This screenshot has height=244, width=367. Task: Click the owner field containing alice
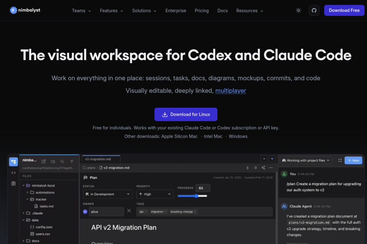click(106, 212)
